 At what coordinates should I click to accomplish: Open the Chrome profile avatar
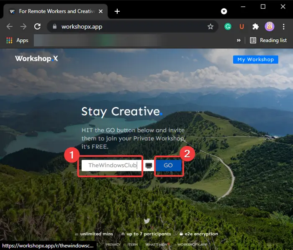tap(270, 26)
